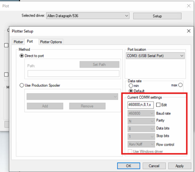Click the Set Path button
Viewport: 195px width, 172px height.
pos(99,64)
